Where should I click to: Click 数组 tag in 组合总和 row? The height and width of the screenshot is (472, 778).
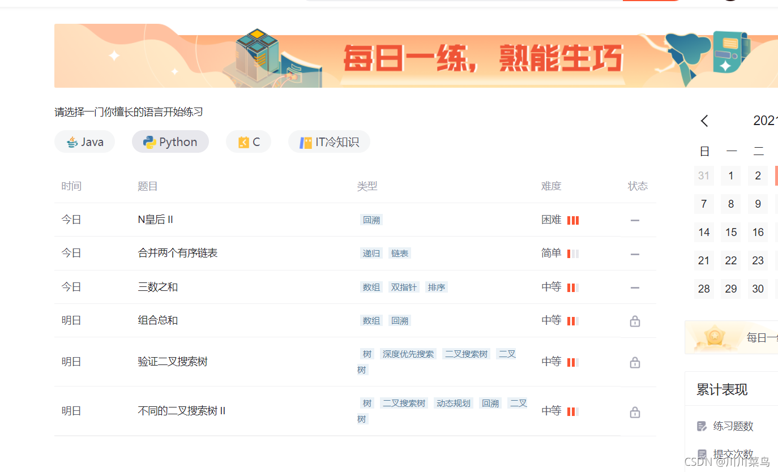371,321
